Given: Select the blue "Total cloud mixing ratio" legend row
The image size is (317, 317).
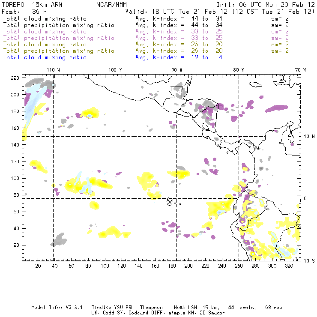Looking at the screenshot, I should coord(113,57).
